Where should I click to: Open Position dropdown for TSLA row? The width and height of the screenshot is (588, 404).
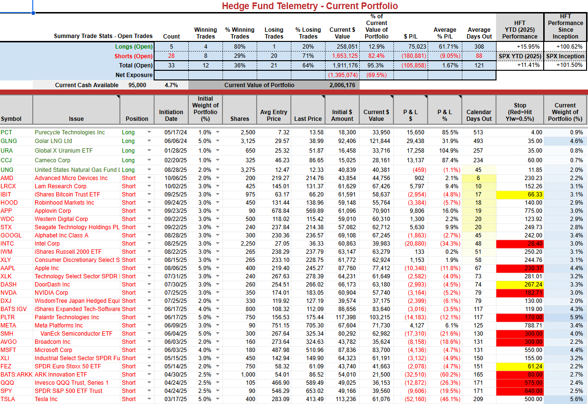point(149,399)
